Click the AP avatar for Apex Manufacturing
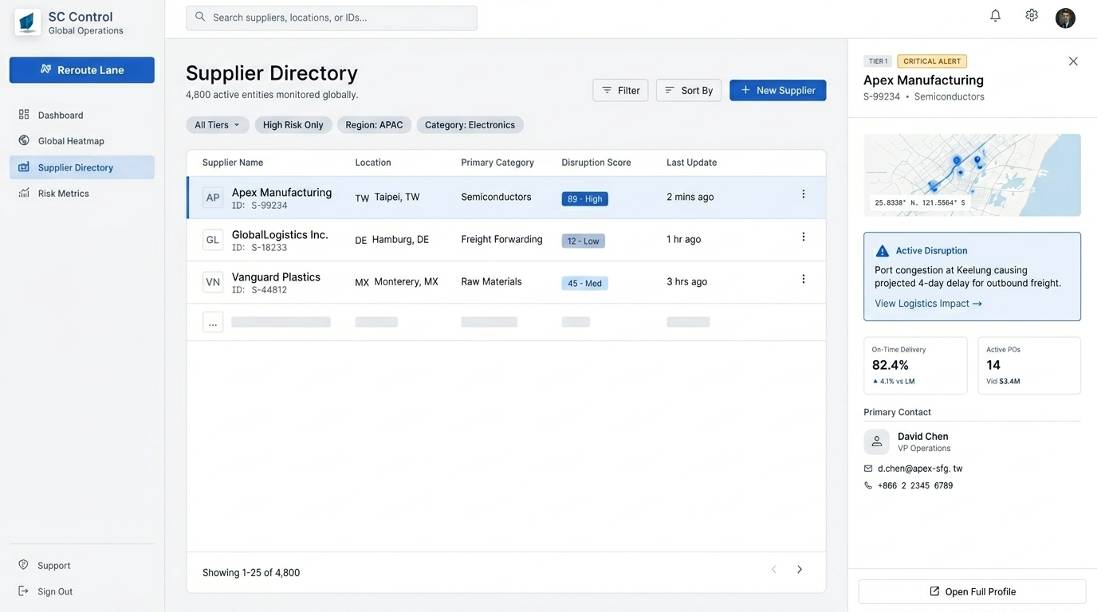Screen dimensions: 1097x612 pyautogui.click(x=213, y=198)
